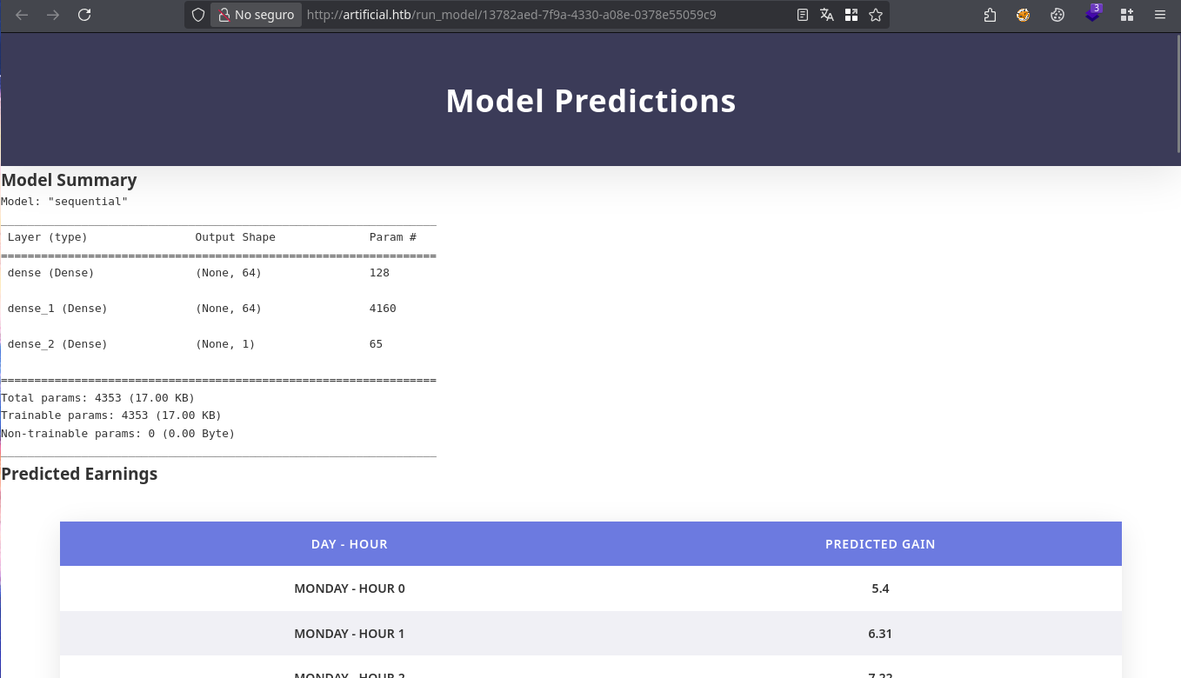Click the 'Model: "sequential"' line

pos(64,202)
